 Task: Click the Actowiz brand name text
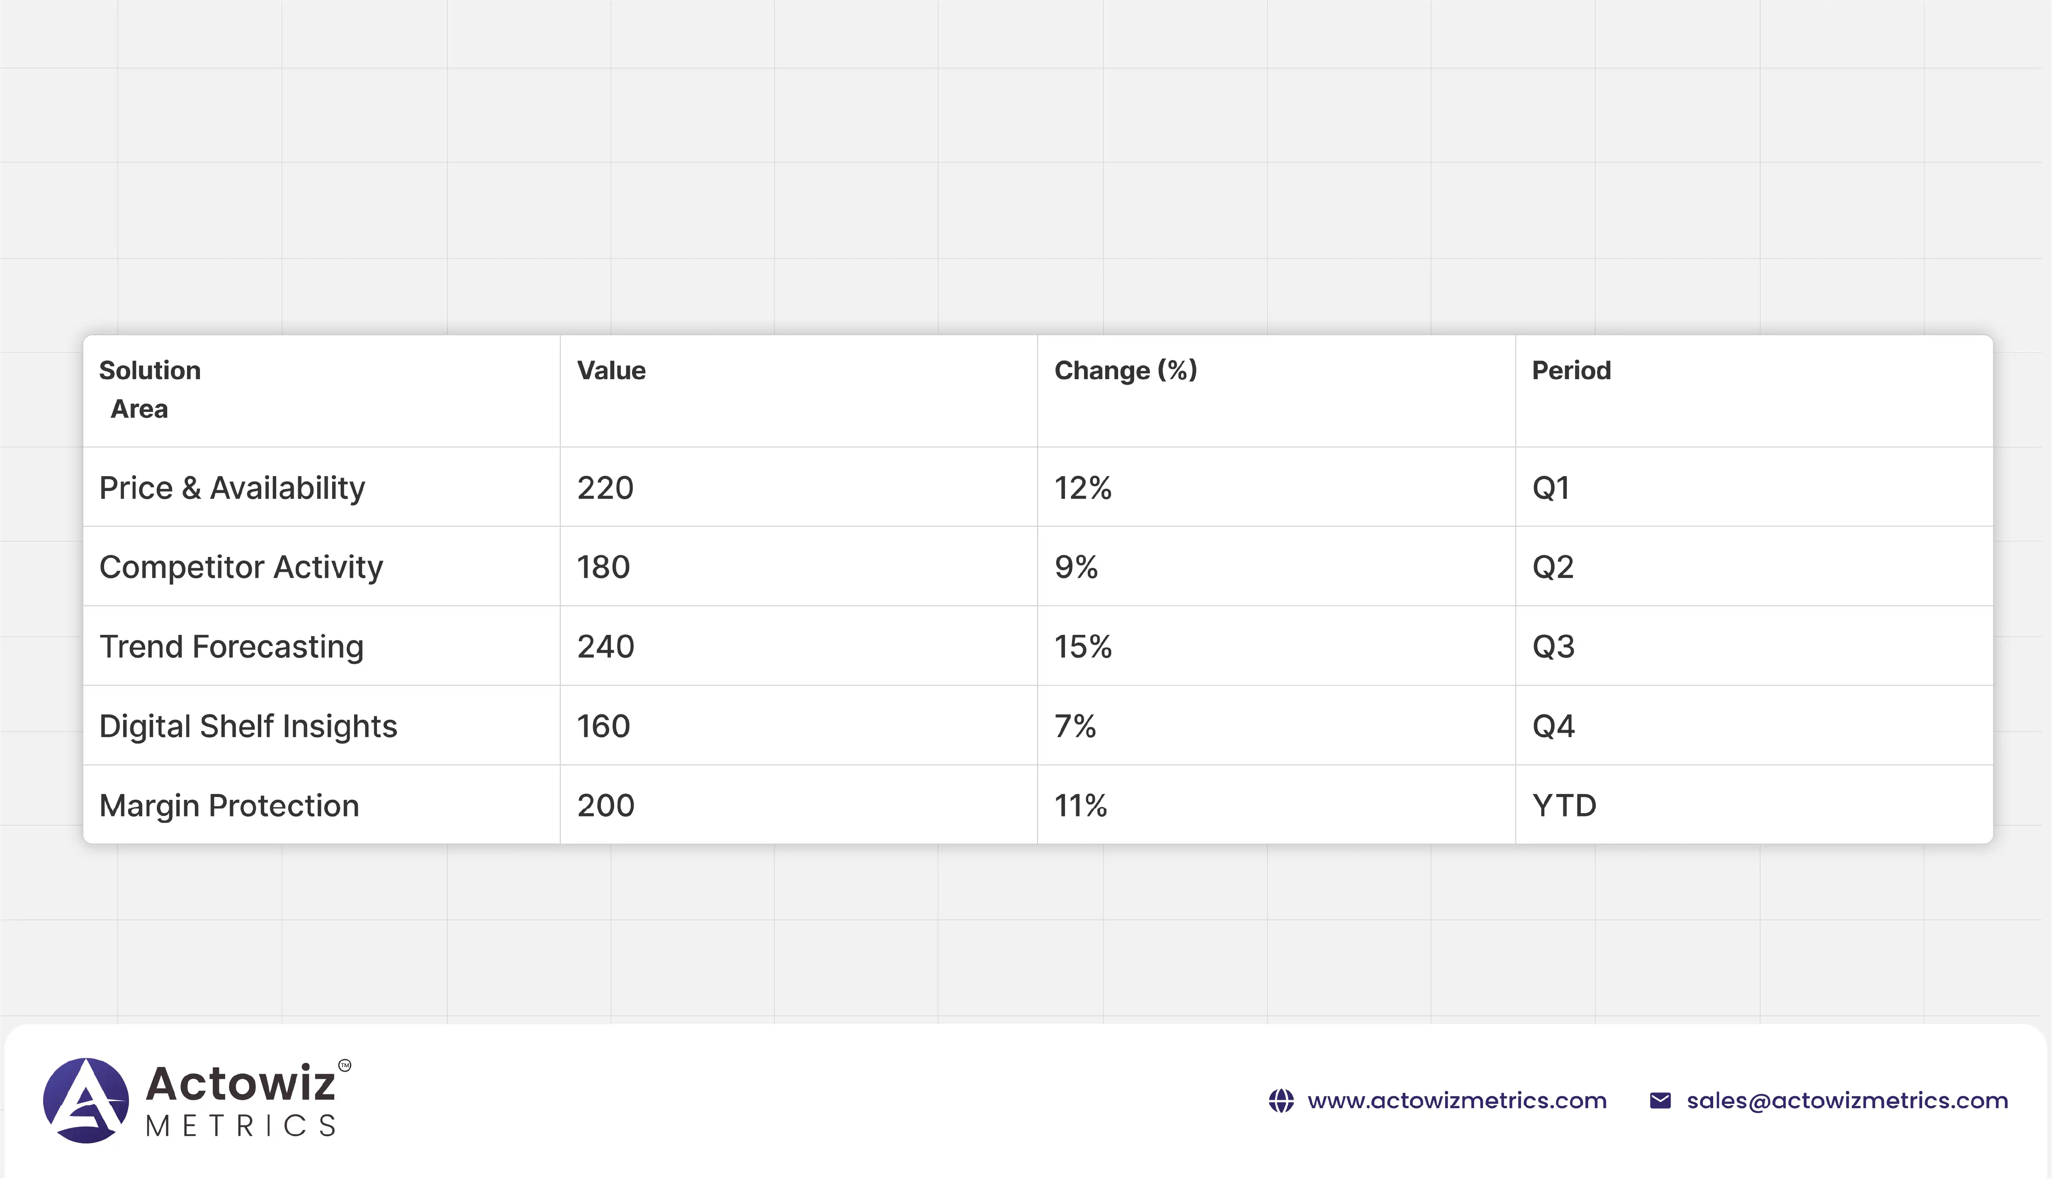tap(241, 1083)
